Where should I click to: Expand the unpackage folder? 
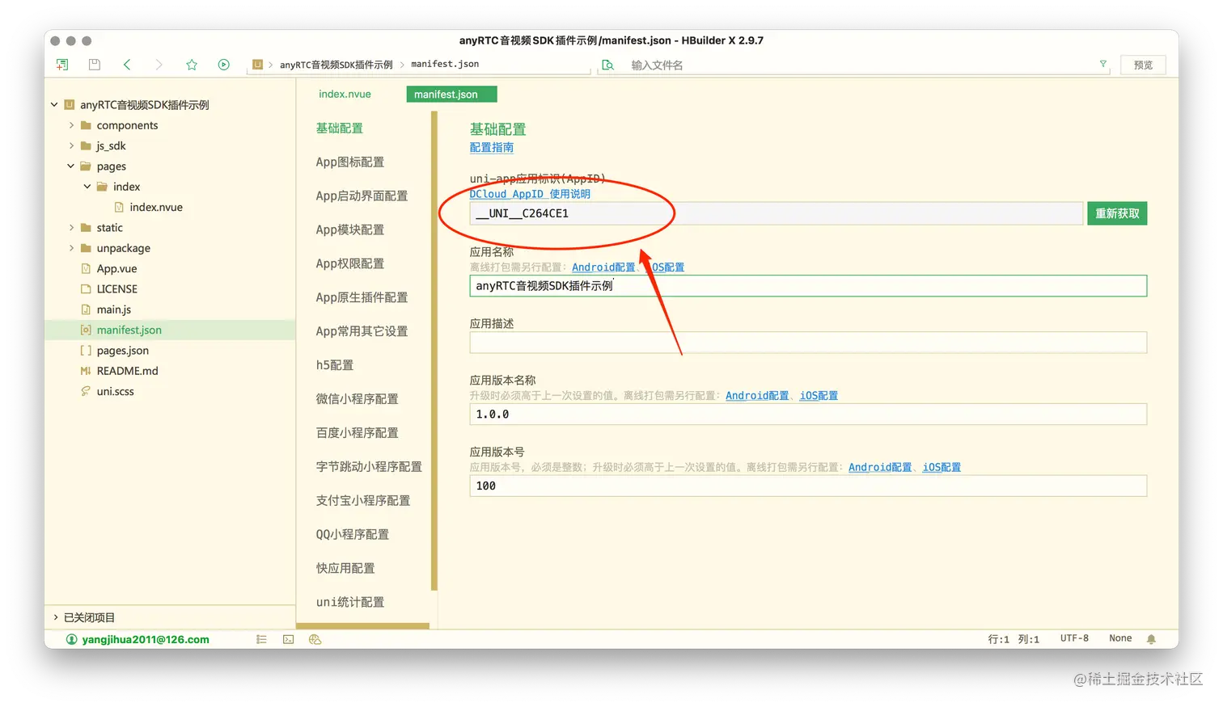[x=71, y=248]
